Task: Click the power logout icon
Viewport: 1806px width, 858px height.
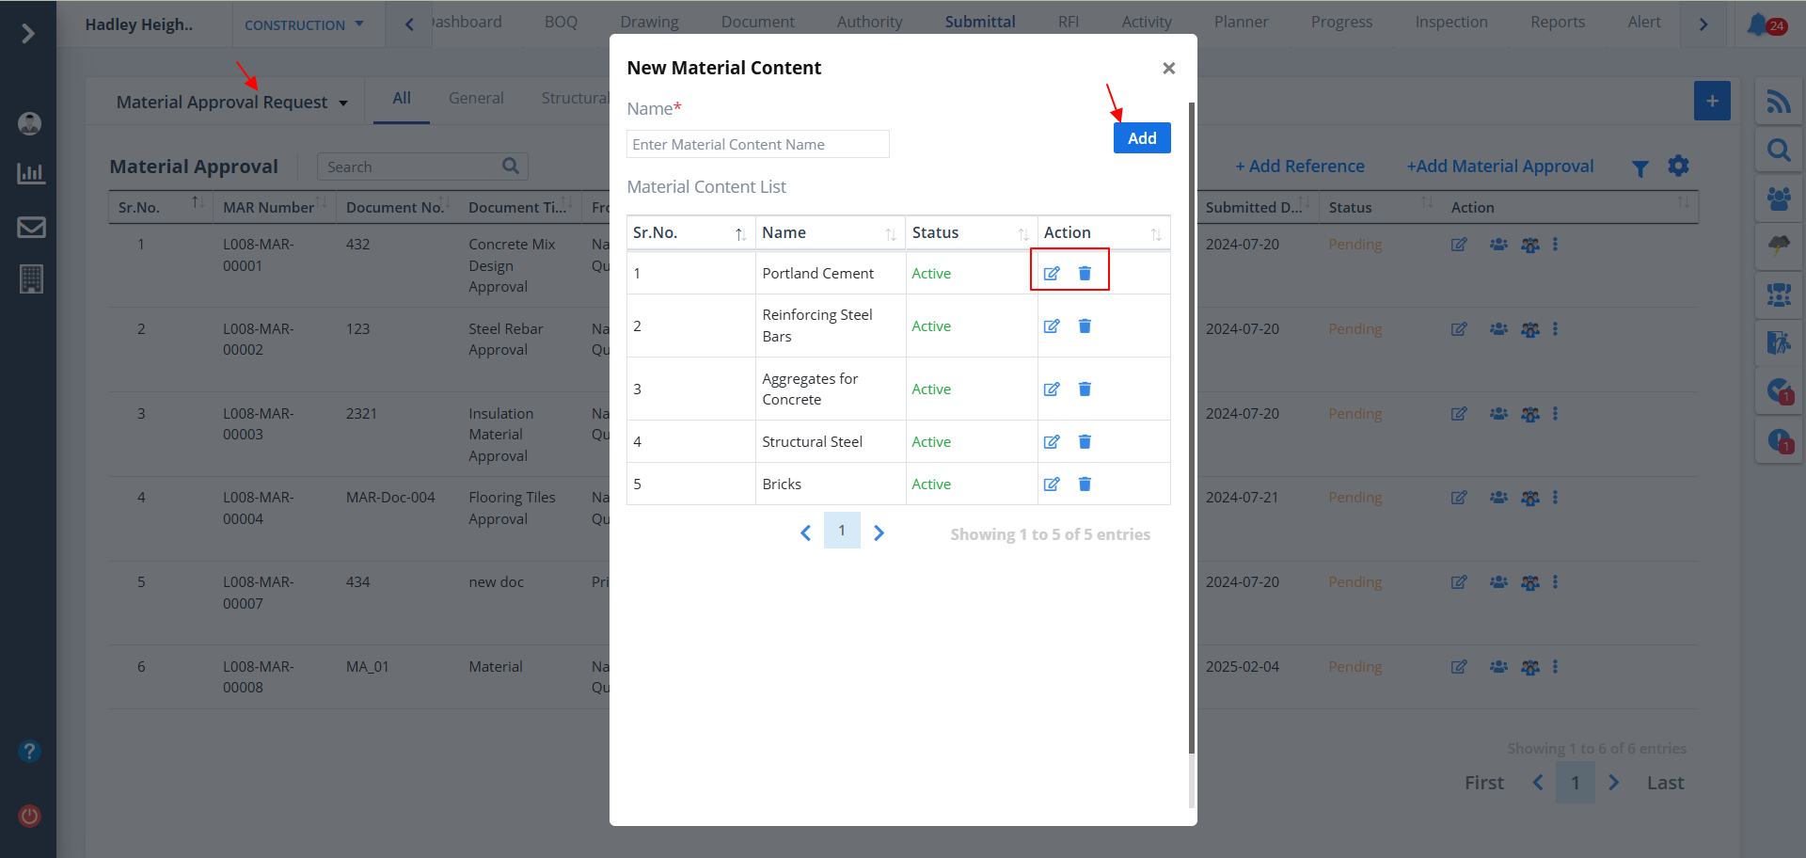Action: (x=30, y=816)
